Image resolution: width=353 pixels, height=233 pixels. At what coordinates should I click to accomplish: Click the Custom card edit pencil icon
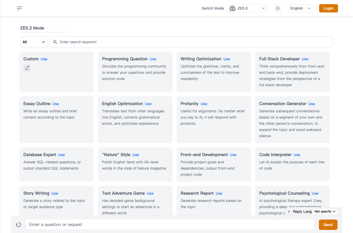(27, 68)
